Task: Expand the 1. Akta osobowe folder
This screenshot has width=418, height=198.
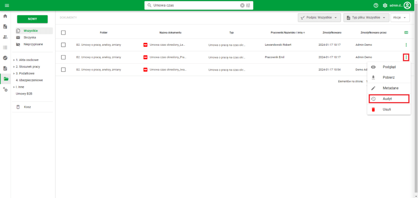Action: coord(14,60)
